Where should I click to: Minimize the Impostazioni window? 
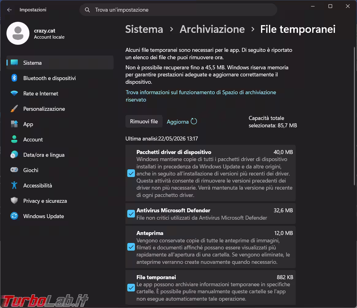(x=313, y=6)
